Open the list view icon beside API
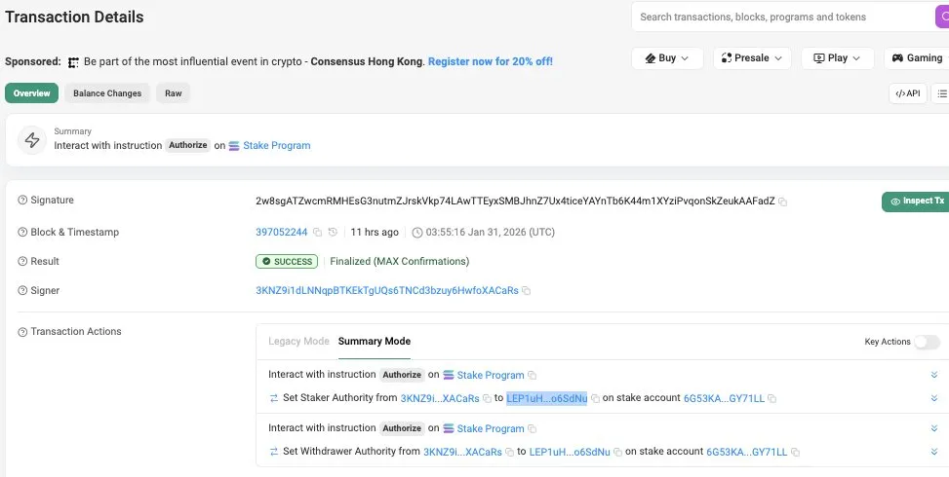 (941, 93)
